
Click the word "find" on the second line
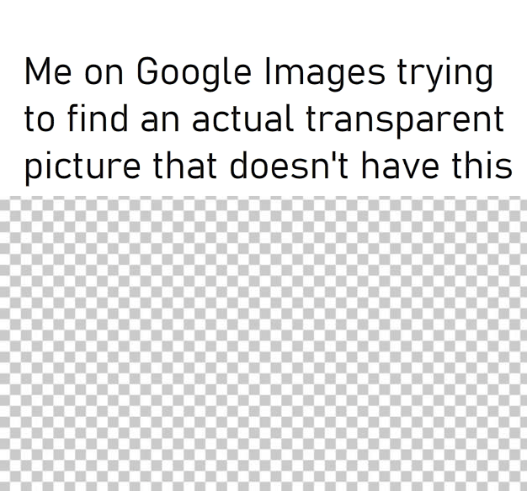coord(98,119)
